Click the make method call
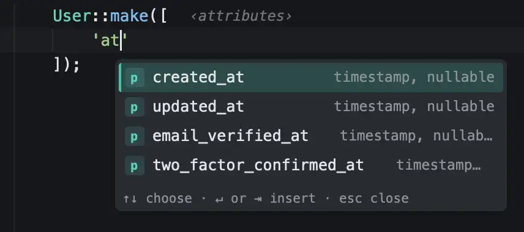Screen dimensions: 524x232 coord(129,16)
